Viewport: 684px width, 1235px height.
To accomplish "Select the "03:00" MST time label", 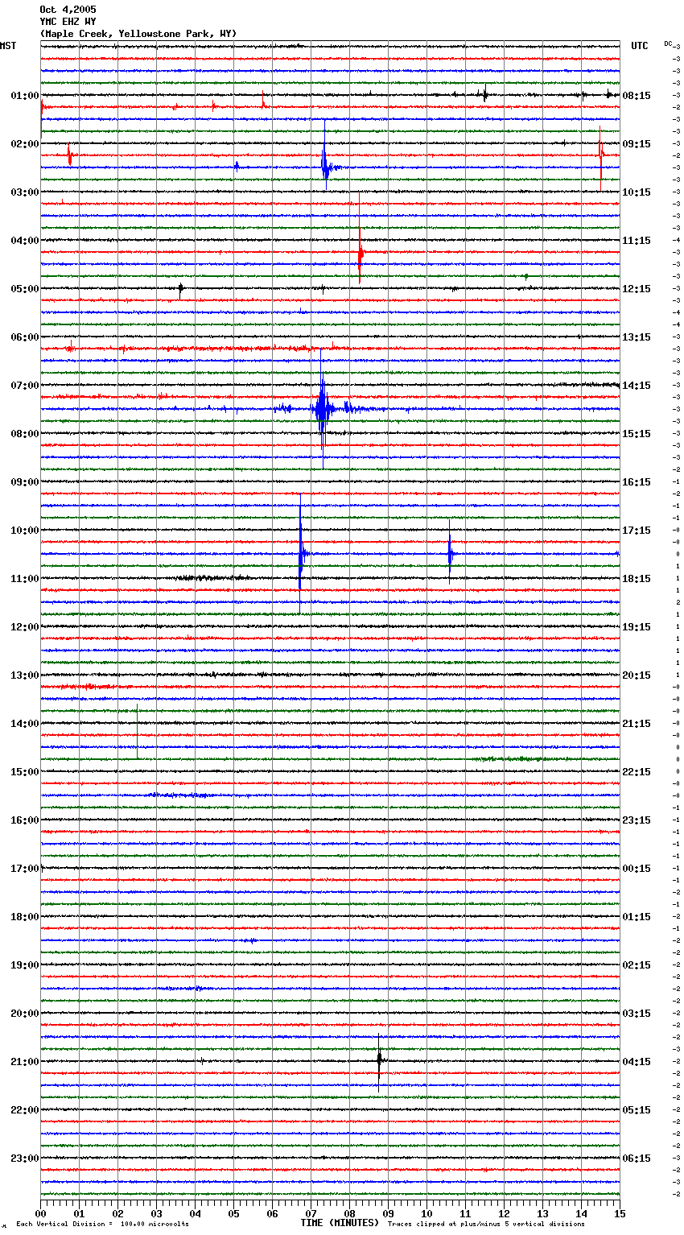I will pyautogui.click(x=25, y=192).
